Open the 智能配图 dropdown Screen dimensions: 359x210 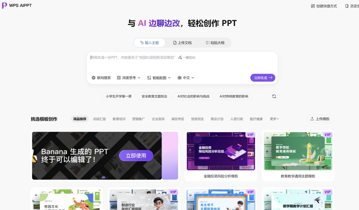[x=159, y=78]
